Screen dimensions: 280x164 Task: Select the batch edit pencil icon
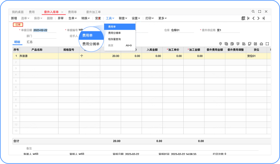pyautogui.click(x=238, y=44)
